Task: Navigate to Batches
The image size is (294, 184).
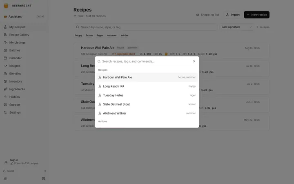Action: 24,50
